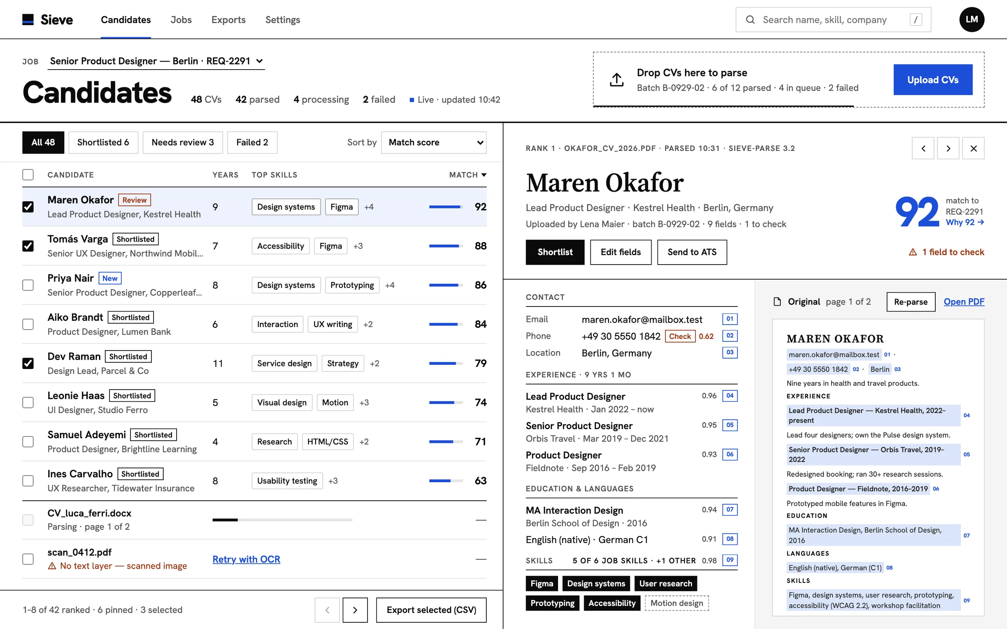Screen dimensions: 1007x629
Task: Click the search magnifier icon
Action: 750,20
